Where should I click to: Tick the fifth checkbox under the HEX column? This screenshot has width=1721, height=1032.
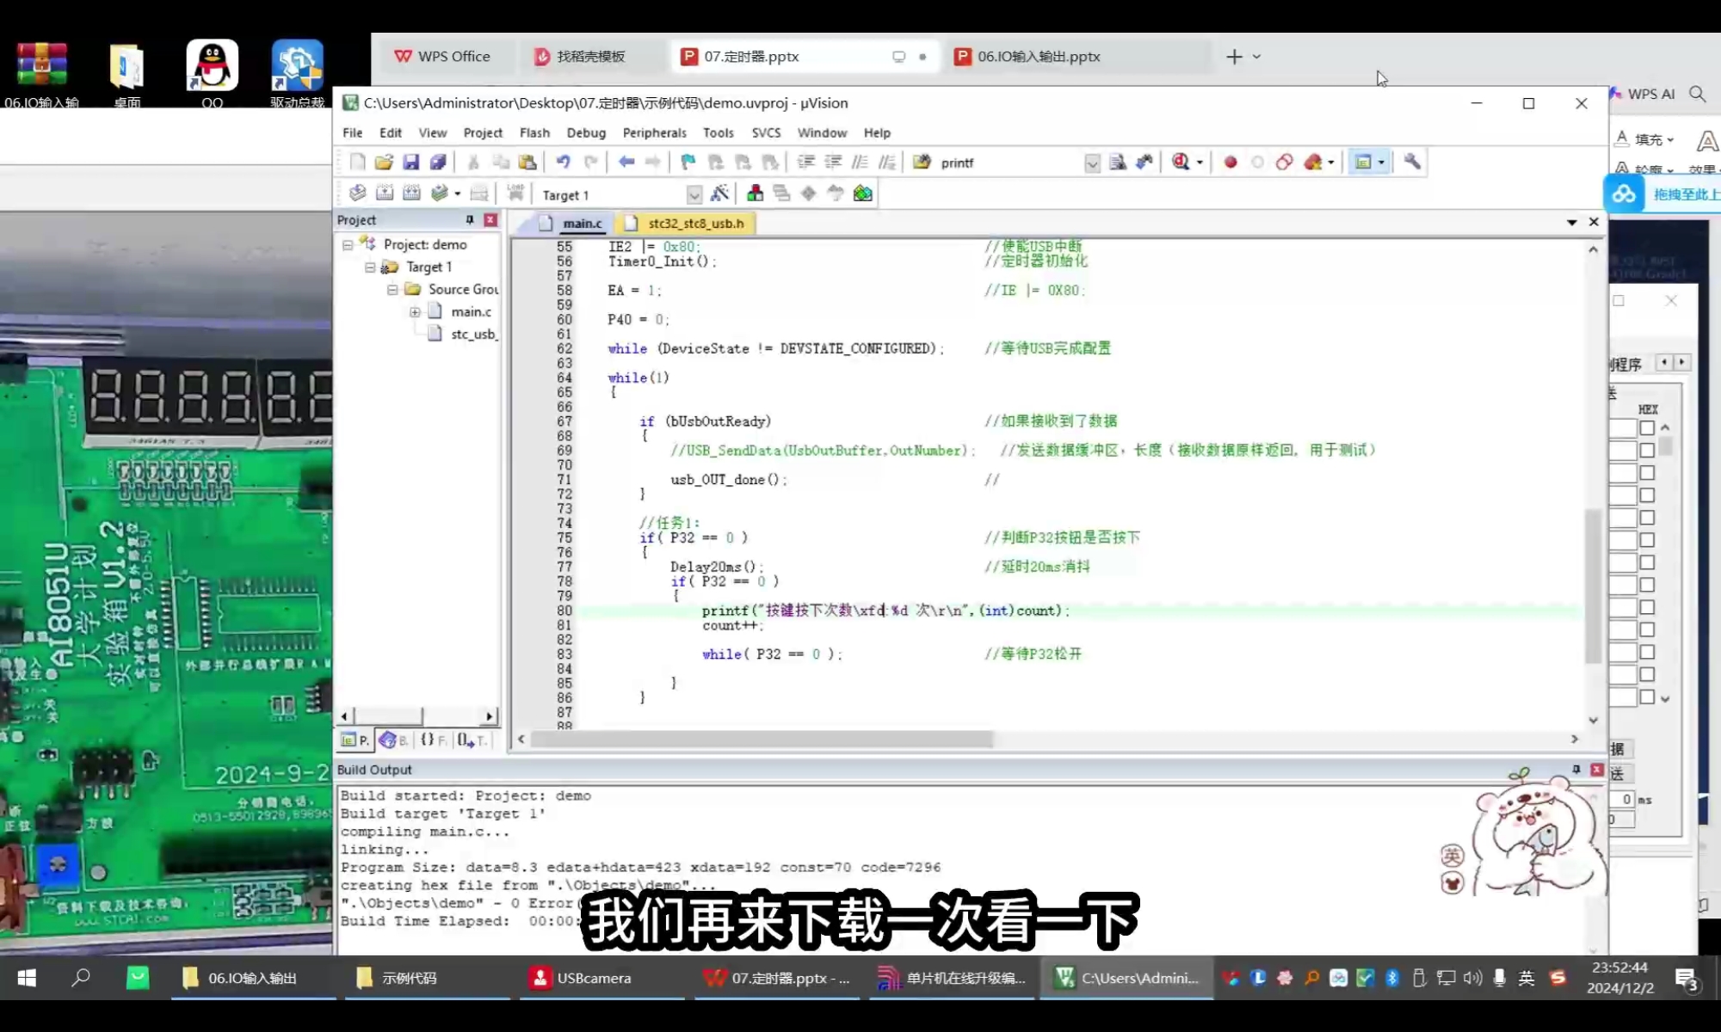pos(1647,518)
